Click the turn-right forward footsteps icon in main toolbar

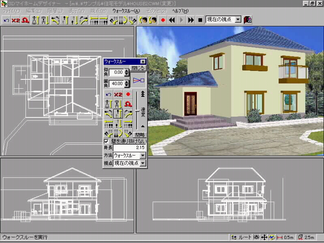pyautogui.click(x=84, y=20)
